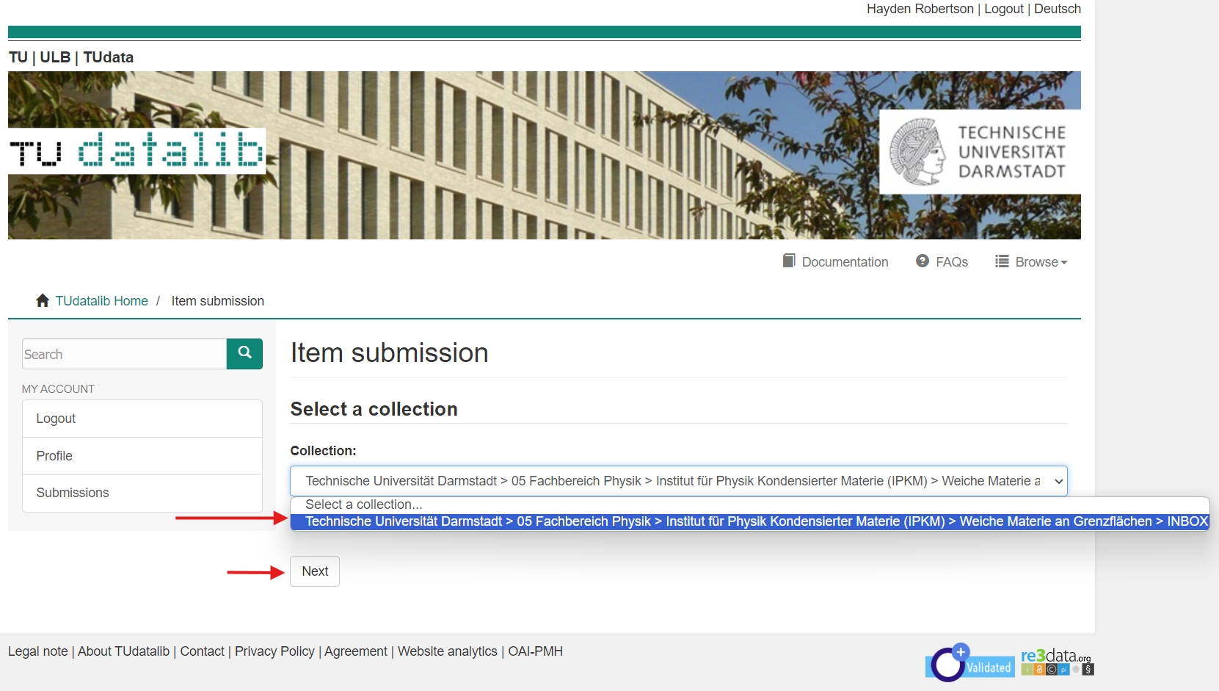1219x691 pixels.
Task: Open OAI-PMH footer link
Action: [x=536, y=651]
